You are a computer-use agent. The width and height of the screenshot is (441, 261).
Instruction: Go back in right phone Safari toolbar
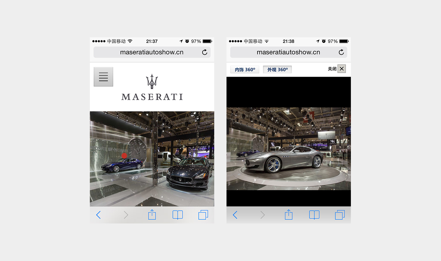pos(235,215)
